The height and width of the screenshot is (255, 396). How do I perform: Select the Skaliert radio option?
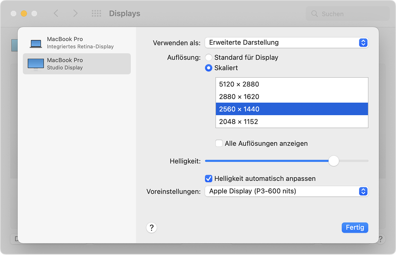click(209, 68)
